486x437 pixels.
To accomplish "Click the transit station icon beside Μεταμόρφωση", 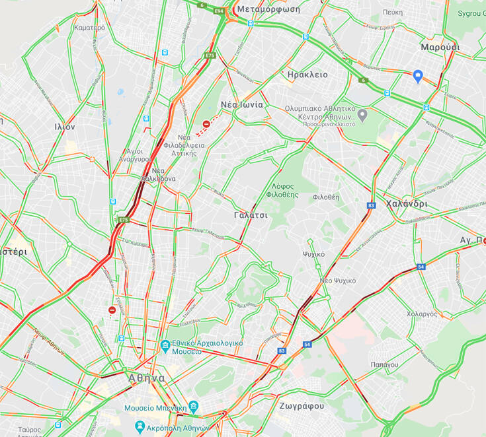I will (x=251, y=23).
